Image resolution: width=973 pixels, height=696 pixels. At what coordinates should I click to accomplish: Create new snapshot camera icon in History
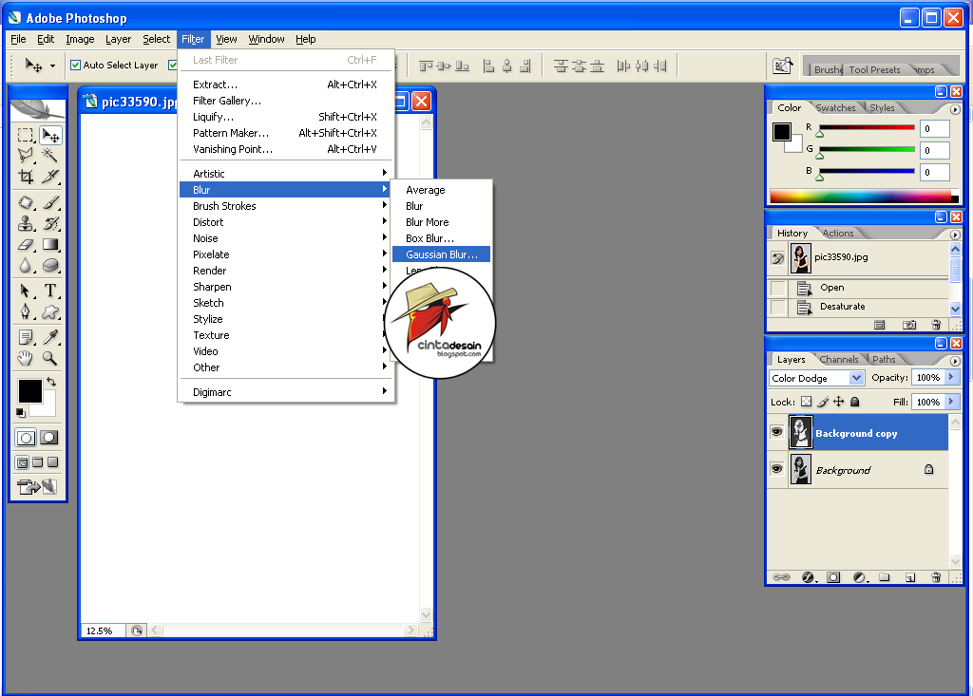909,325
